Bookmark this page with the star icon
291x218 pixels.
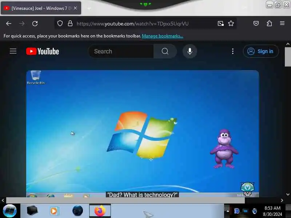(231, 24)
